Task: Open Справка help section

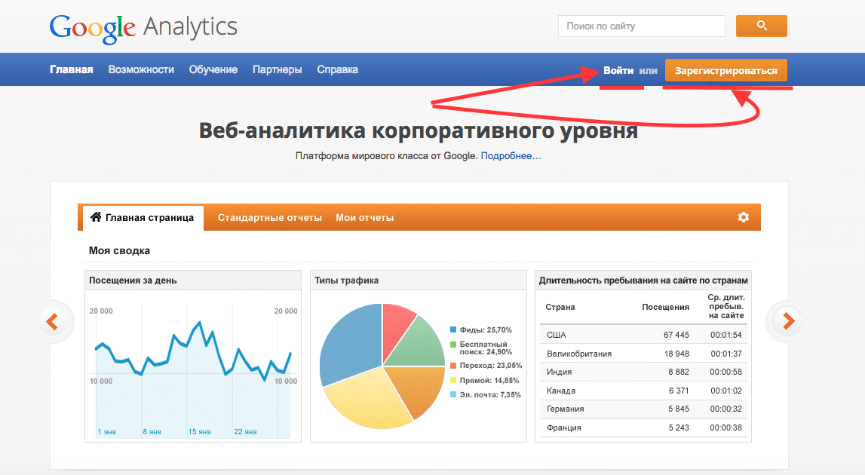Action: coord(338,69)
